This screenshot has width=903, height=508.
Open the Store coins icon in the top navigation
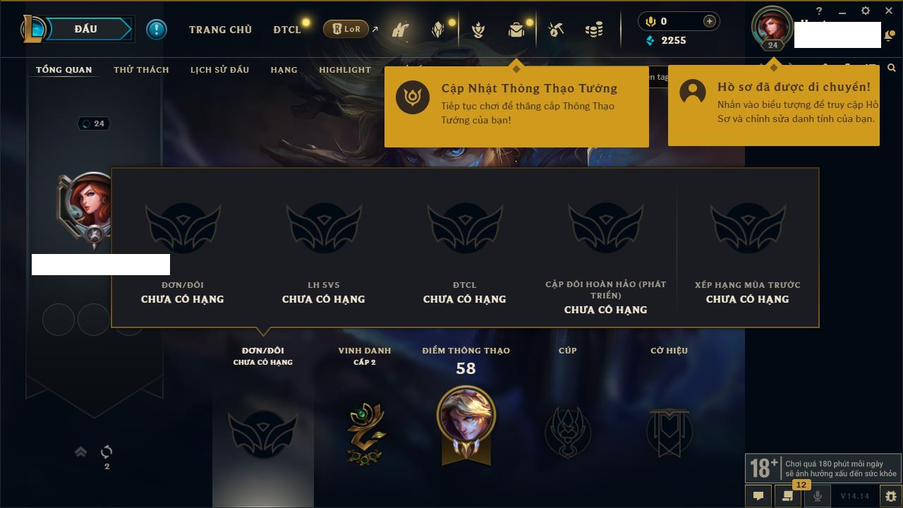[x=594, y=30]
